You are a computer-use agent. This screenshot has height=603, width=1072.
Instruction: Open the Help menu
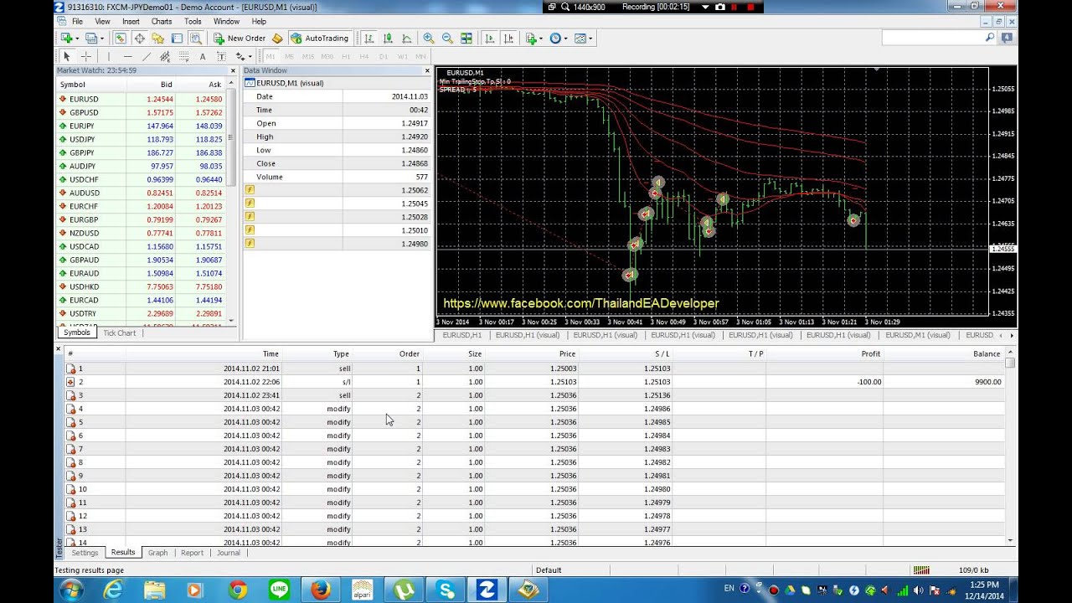click(259, 21)
